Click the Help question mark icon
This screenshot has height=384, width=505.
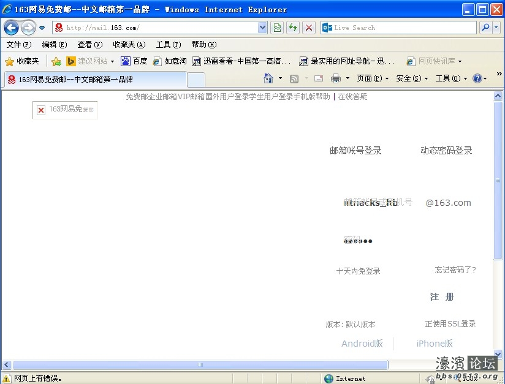[x=477, y=78]
